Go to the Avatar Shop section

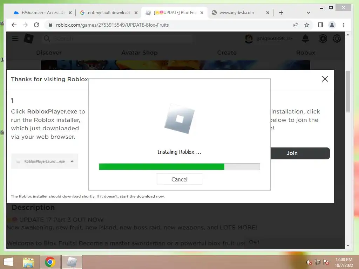(x=140, y=53)
